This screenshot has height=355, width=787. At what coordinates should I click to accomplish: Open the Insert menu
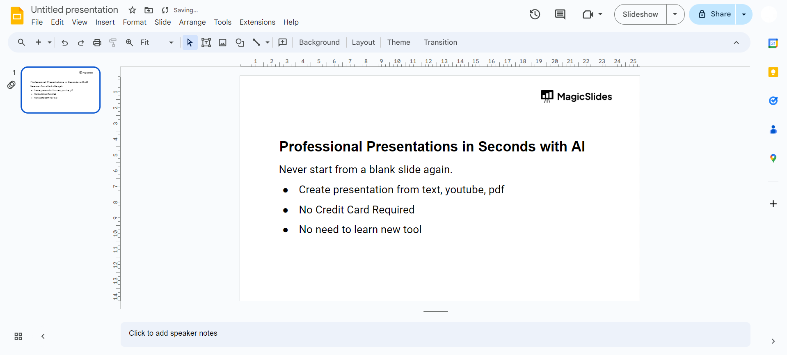(105, 22)
